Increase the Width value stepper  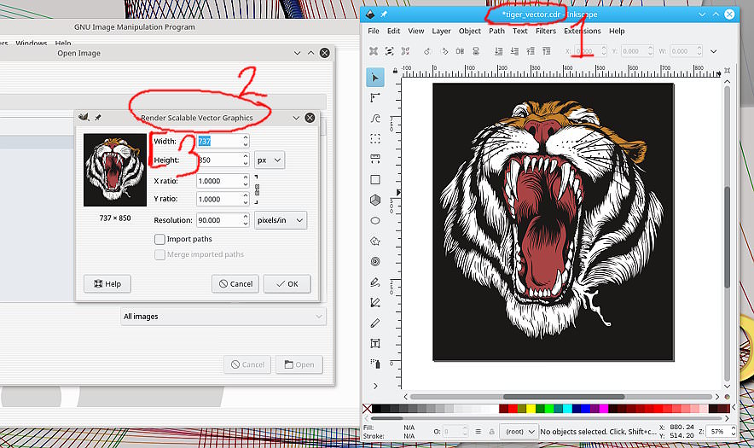246,138
